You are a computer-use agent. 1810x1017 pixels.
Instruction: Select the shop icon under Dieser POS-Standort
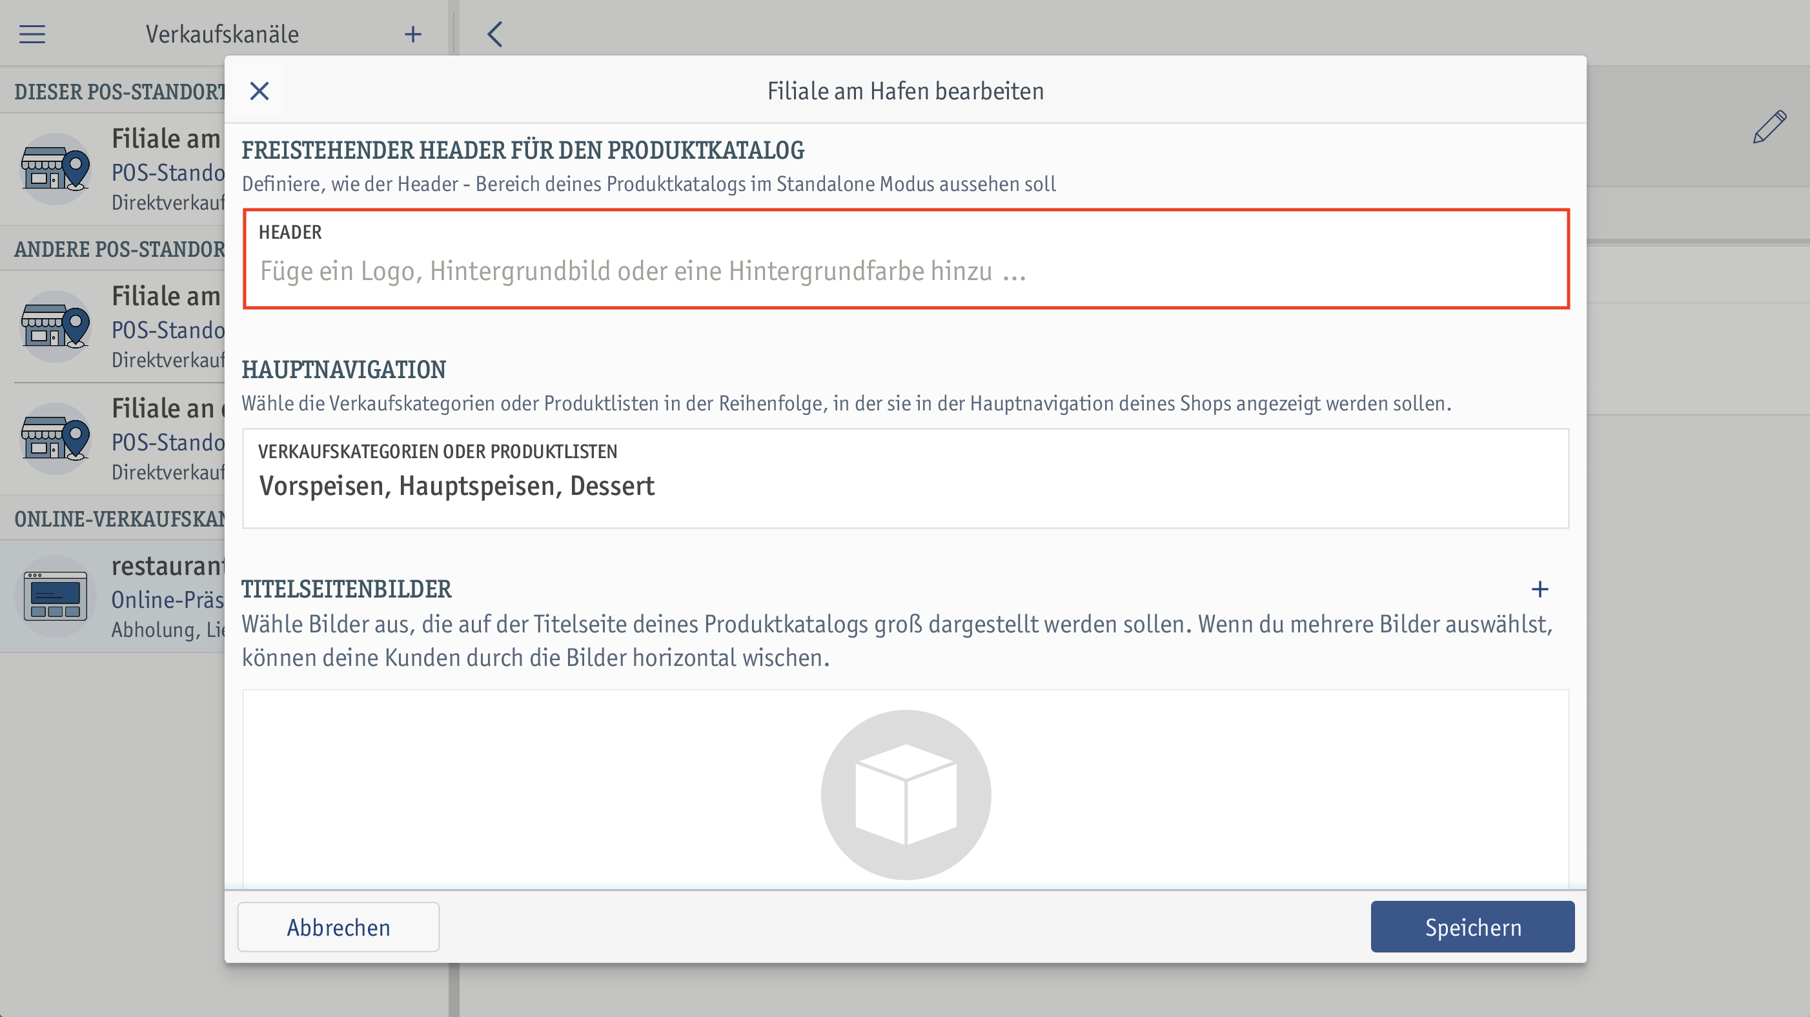click(56, 168)
